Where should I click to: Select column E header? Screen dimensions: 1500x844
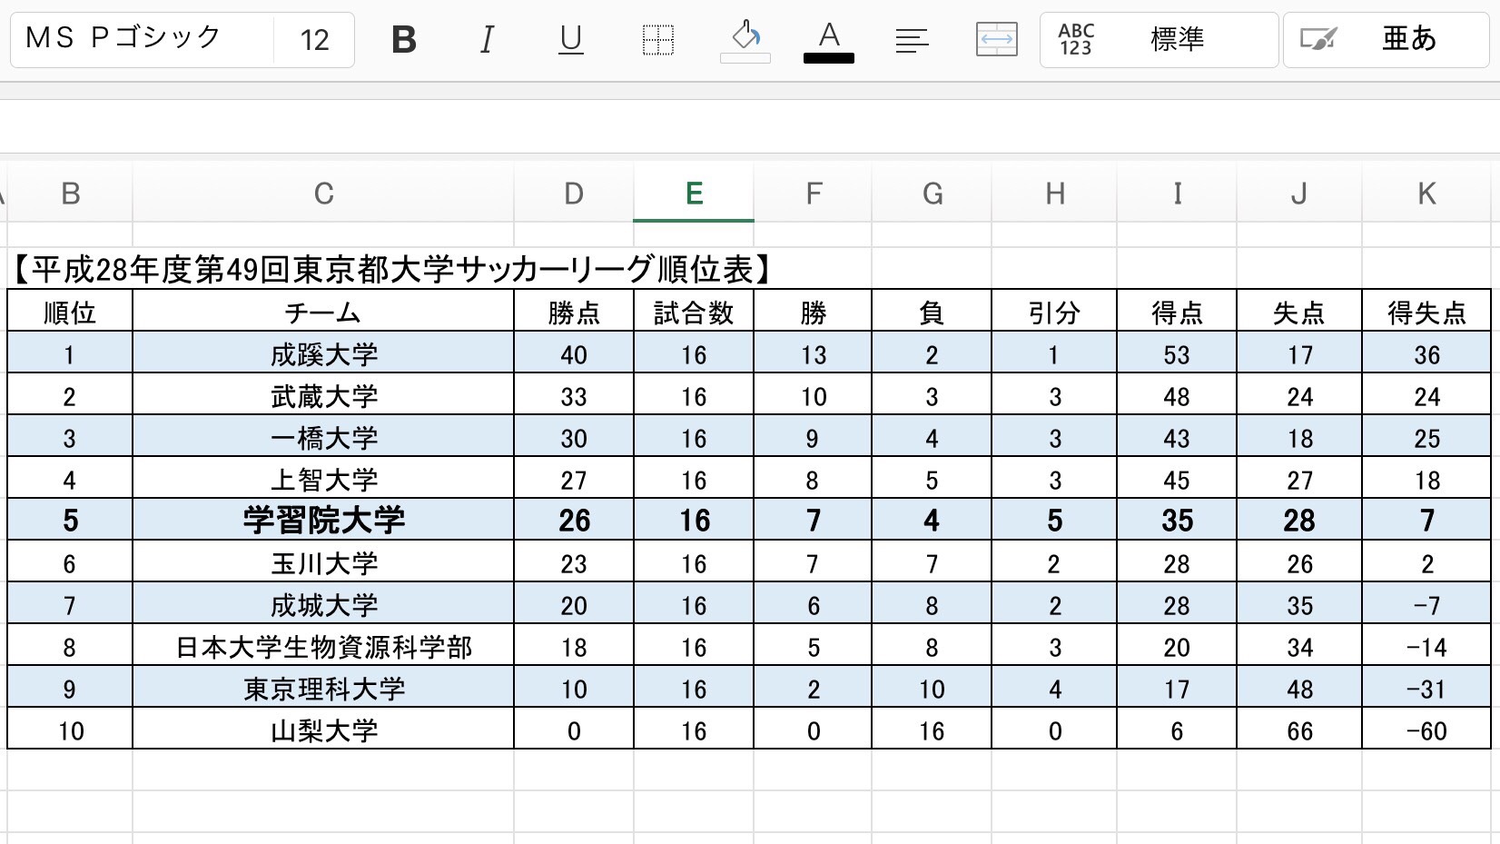click(x=694, y=194)
